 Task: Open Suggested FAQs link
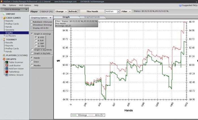tap(190, 5)
